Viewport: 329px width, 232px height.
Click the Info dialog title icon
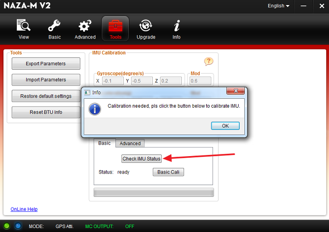pos(87,93)
